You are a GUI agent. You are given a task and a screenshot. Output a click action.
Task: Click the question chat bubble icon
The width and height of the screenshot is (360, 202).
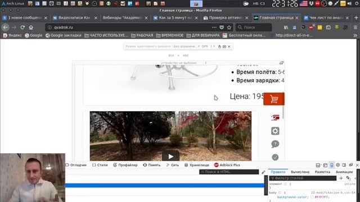pos(275,144)
